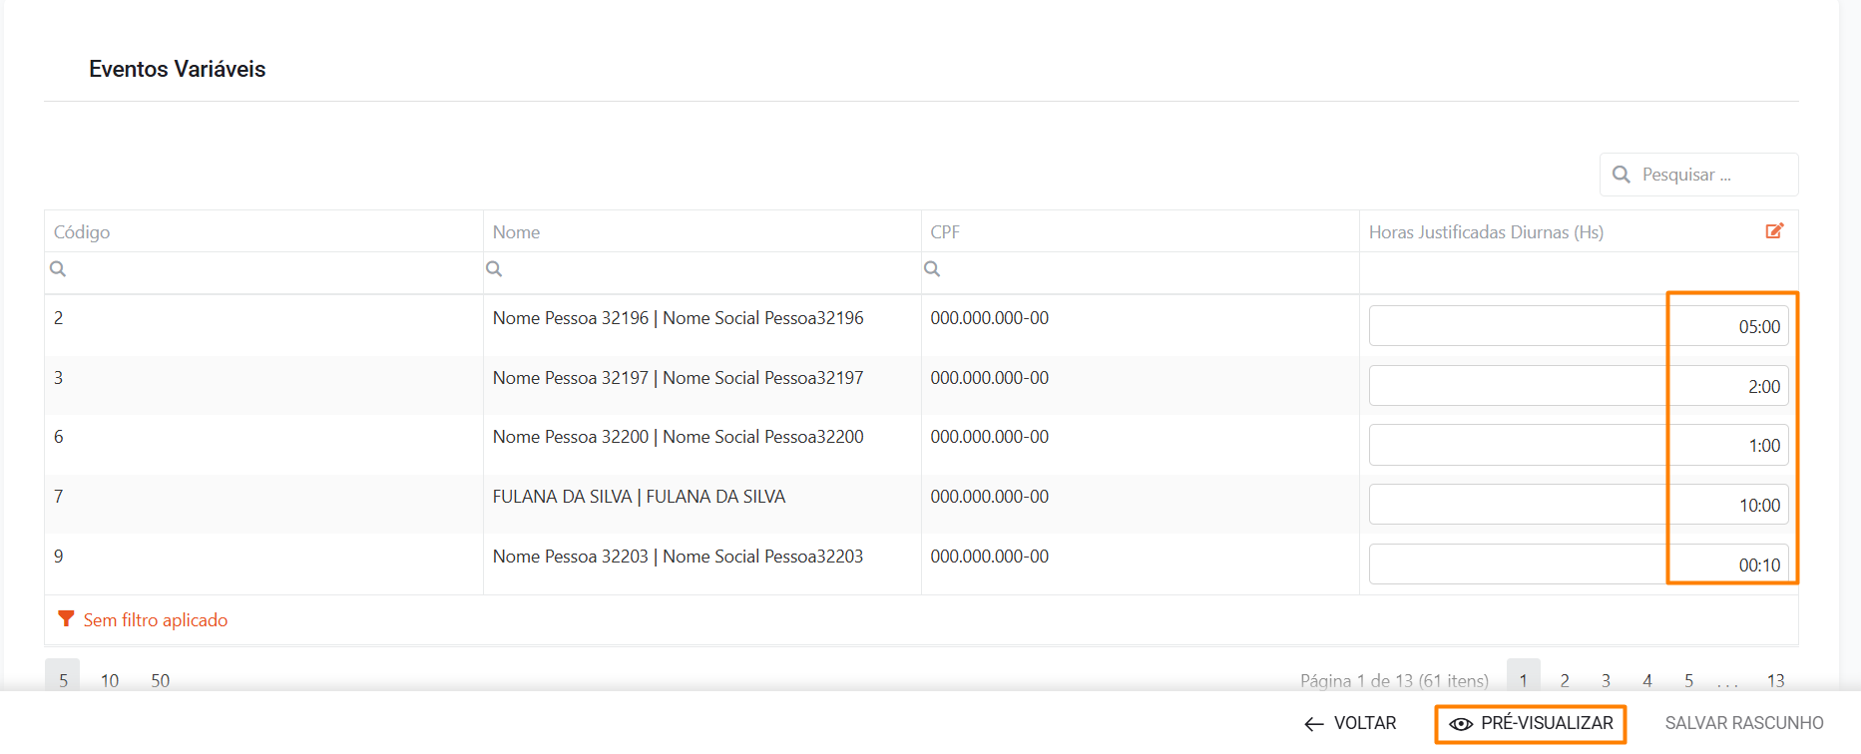Click the edit icon in Horas Justificadas header

point(1774,231)
